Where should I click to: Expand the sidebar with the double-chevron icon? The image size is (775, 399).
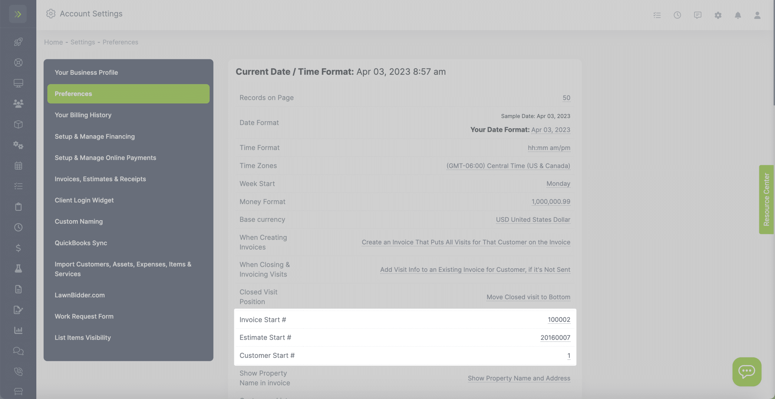18,14
